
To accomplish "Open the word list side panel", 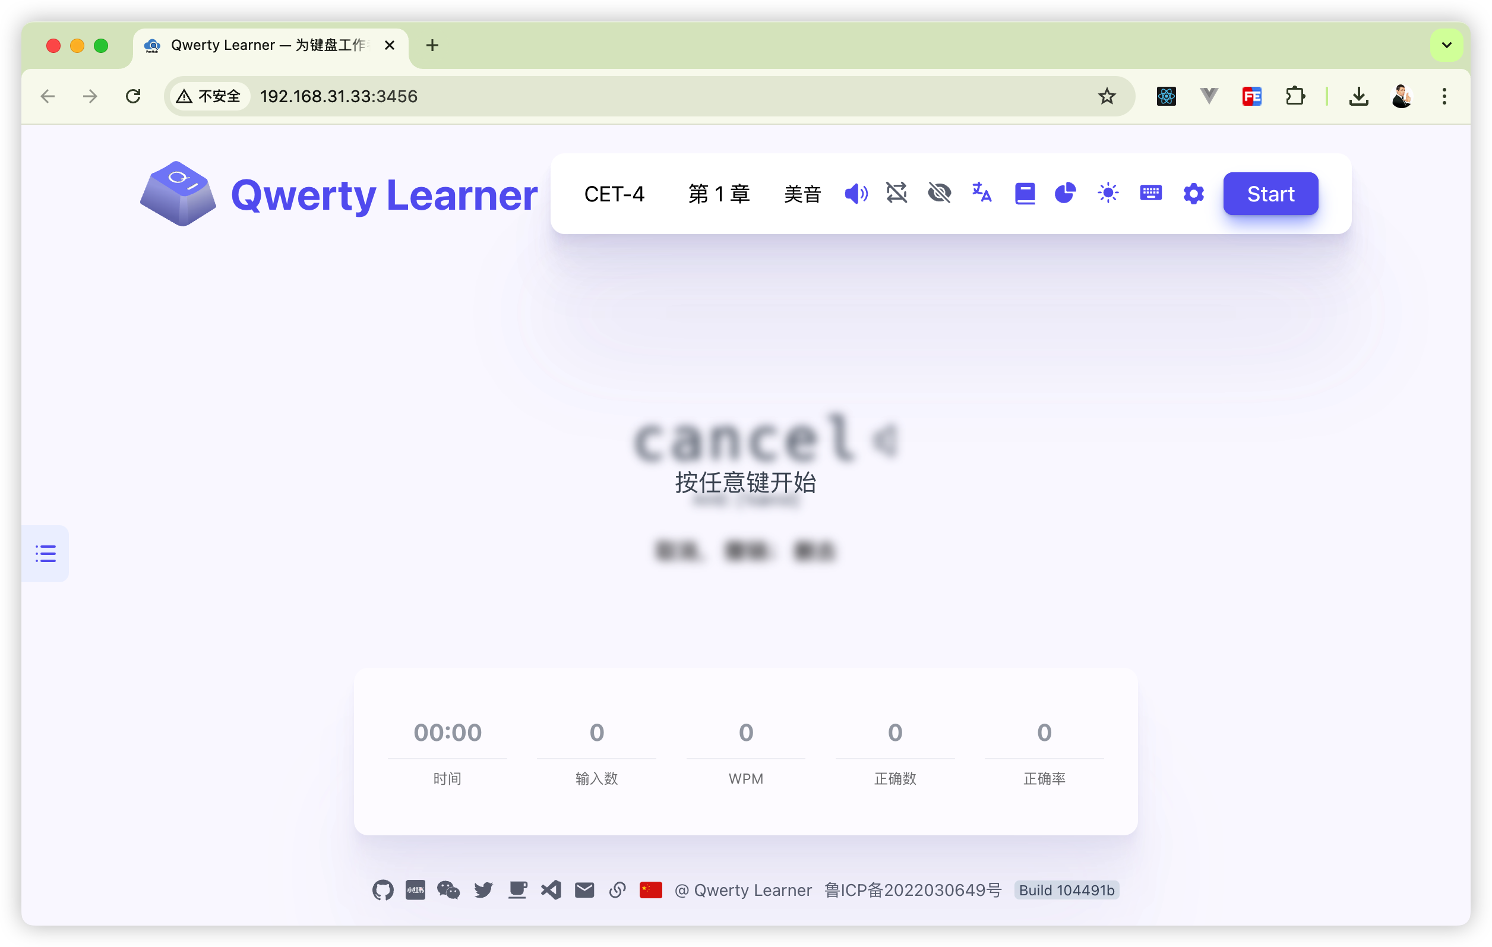I will pos(45,554).
